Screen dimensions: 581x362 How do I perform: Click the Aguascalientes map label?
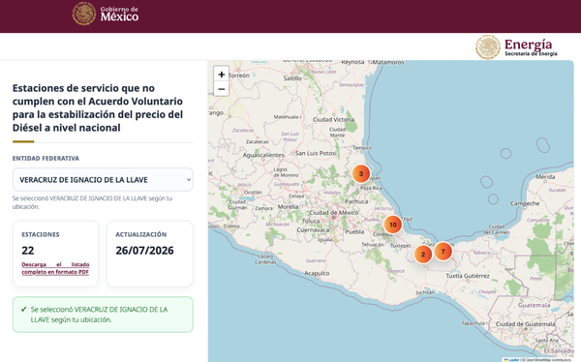click(x=263, y=155)
